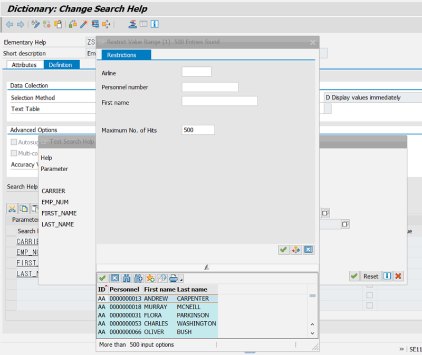422x355 pixels.
Task: Collapse restrictions pane with the triangle handle
Action: (x=207, y=267)
